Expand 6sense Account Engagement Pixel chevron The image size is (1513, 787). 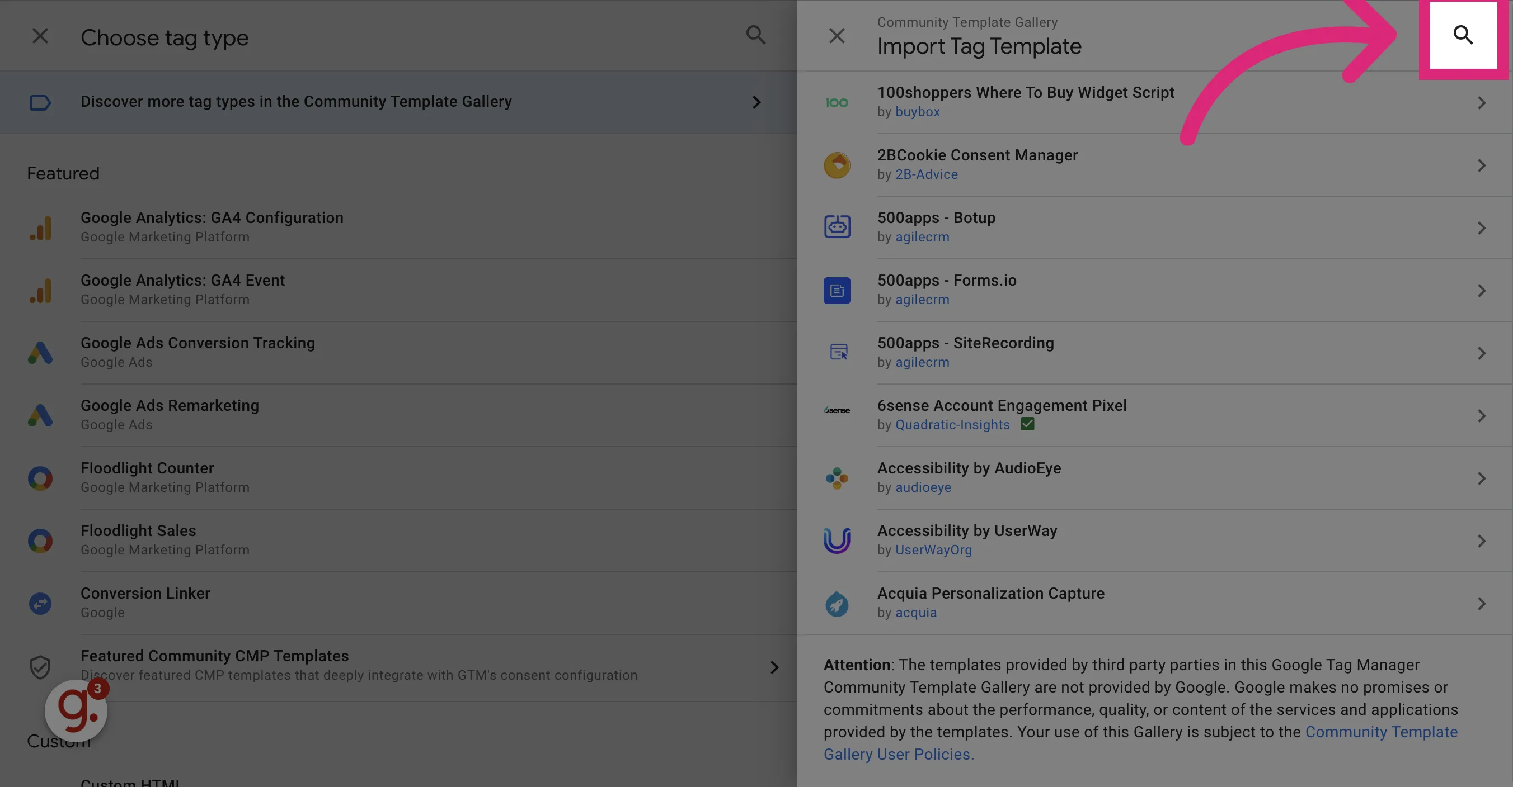(x=1481, y=415)
